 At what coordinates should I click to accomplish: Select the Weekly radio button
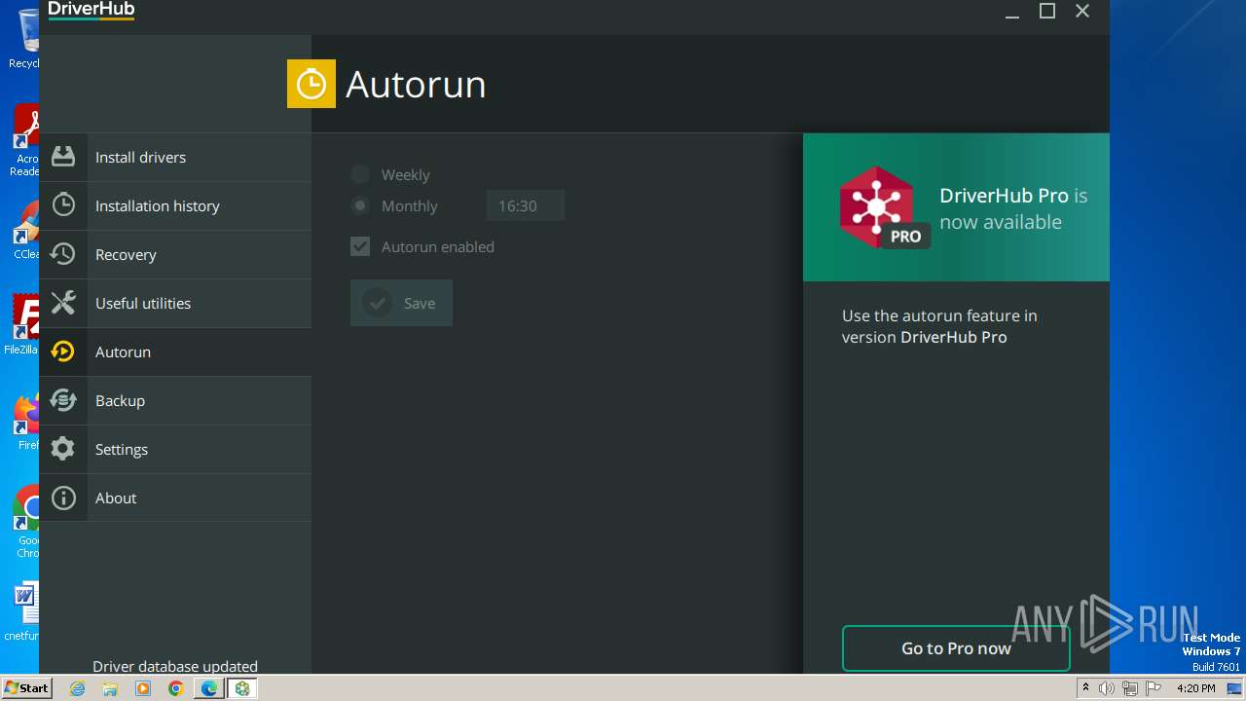click(360, 174)
